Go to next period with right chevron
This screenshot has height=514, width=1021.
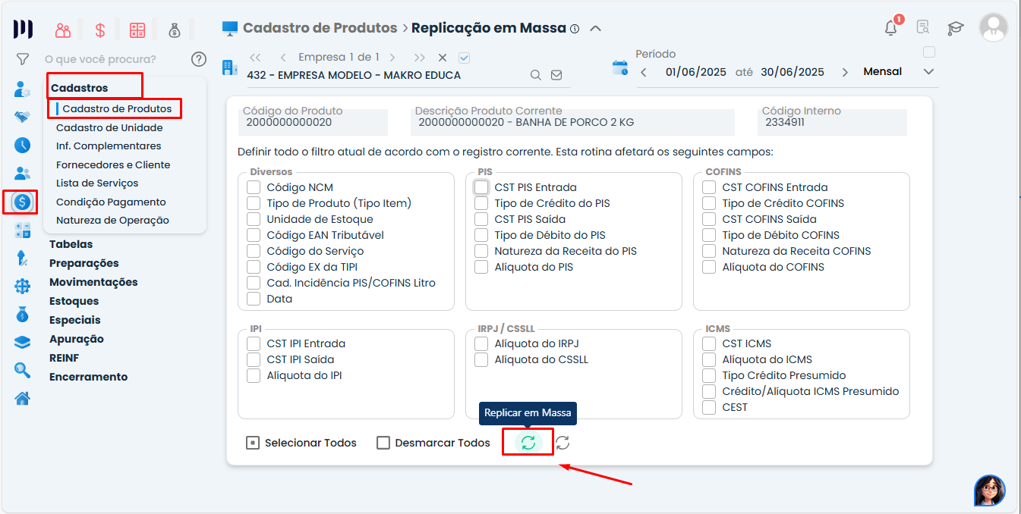click(x=845, y=72)
